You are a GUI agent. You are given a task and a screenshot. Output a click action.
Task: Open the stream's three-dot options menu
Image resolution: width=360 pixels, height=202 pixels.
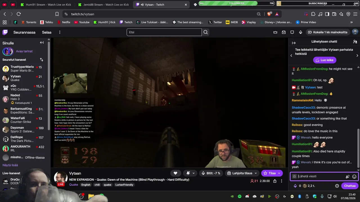click(x=282, y=181)
